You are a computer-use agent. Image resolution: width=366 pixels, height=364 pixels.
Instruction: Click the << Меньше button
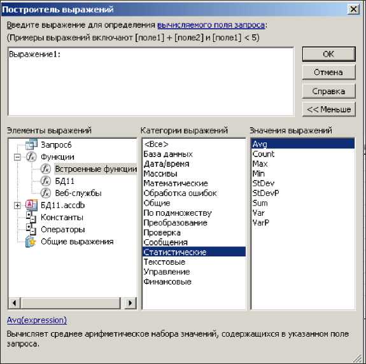[x=328, y=109]
